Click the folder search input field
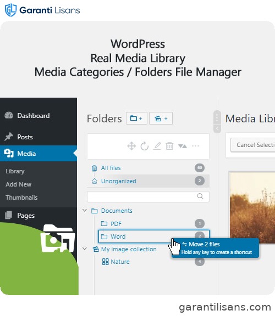 [148, 196]
